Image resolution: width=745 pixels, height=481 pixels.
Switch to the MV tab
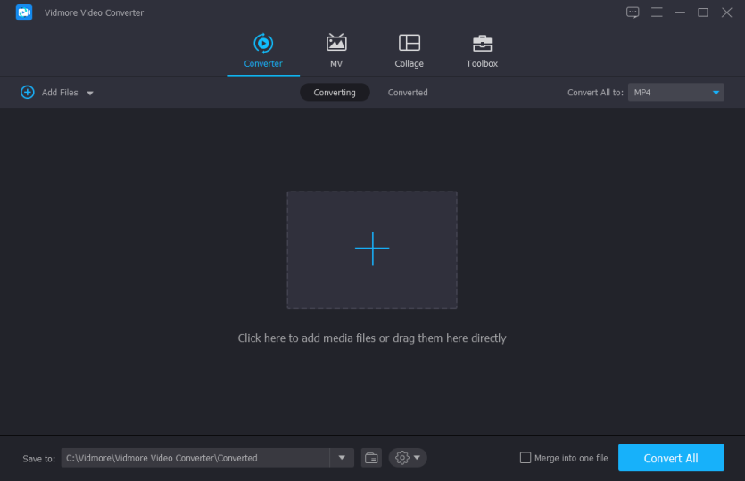335,51
